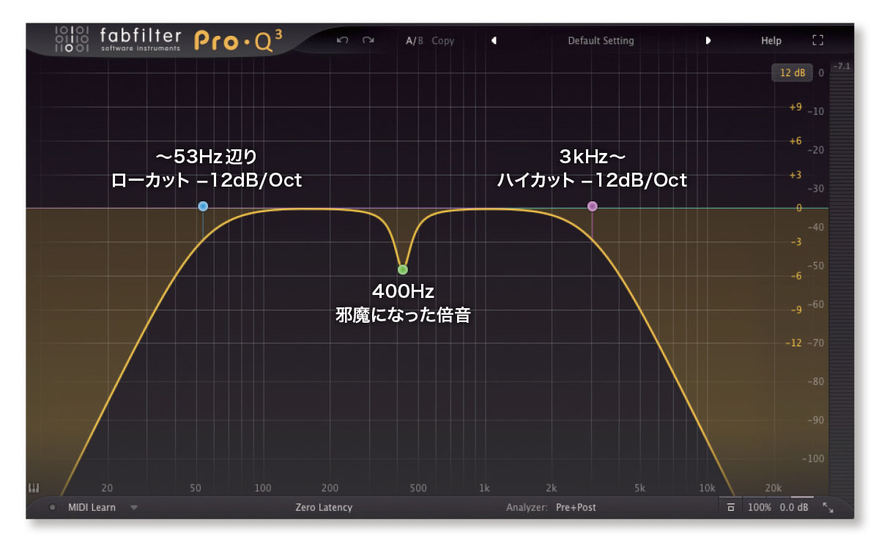Open the Default Setting preset menu
Screen dimensions: 879x546
601,41
